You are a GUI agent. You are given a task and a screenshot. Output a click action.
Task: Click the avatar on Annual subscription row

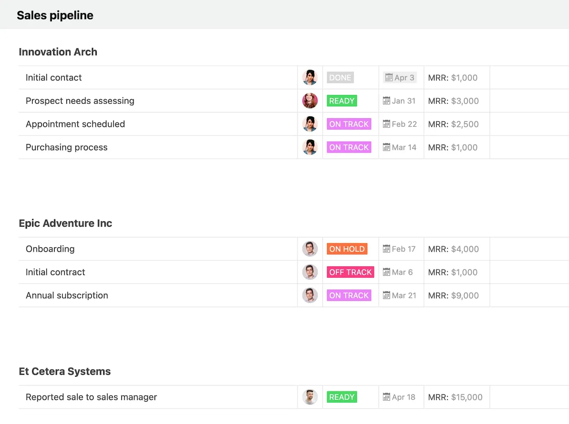[310, 296]
